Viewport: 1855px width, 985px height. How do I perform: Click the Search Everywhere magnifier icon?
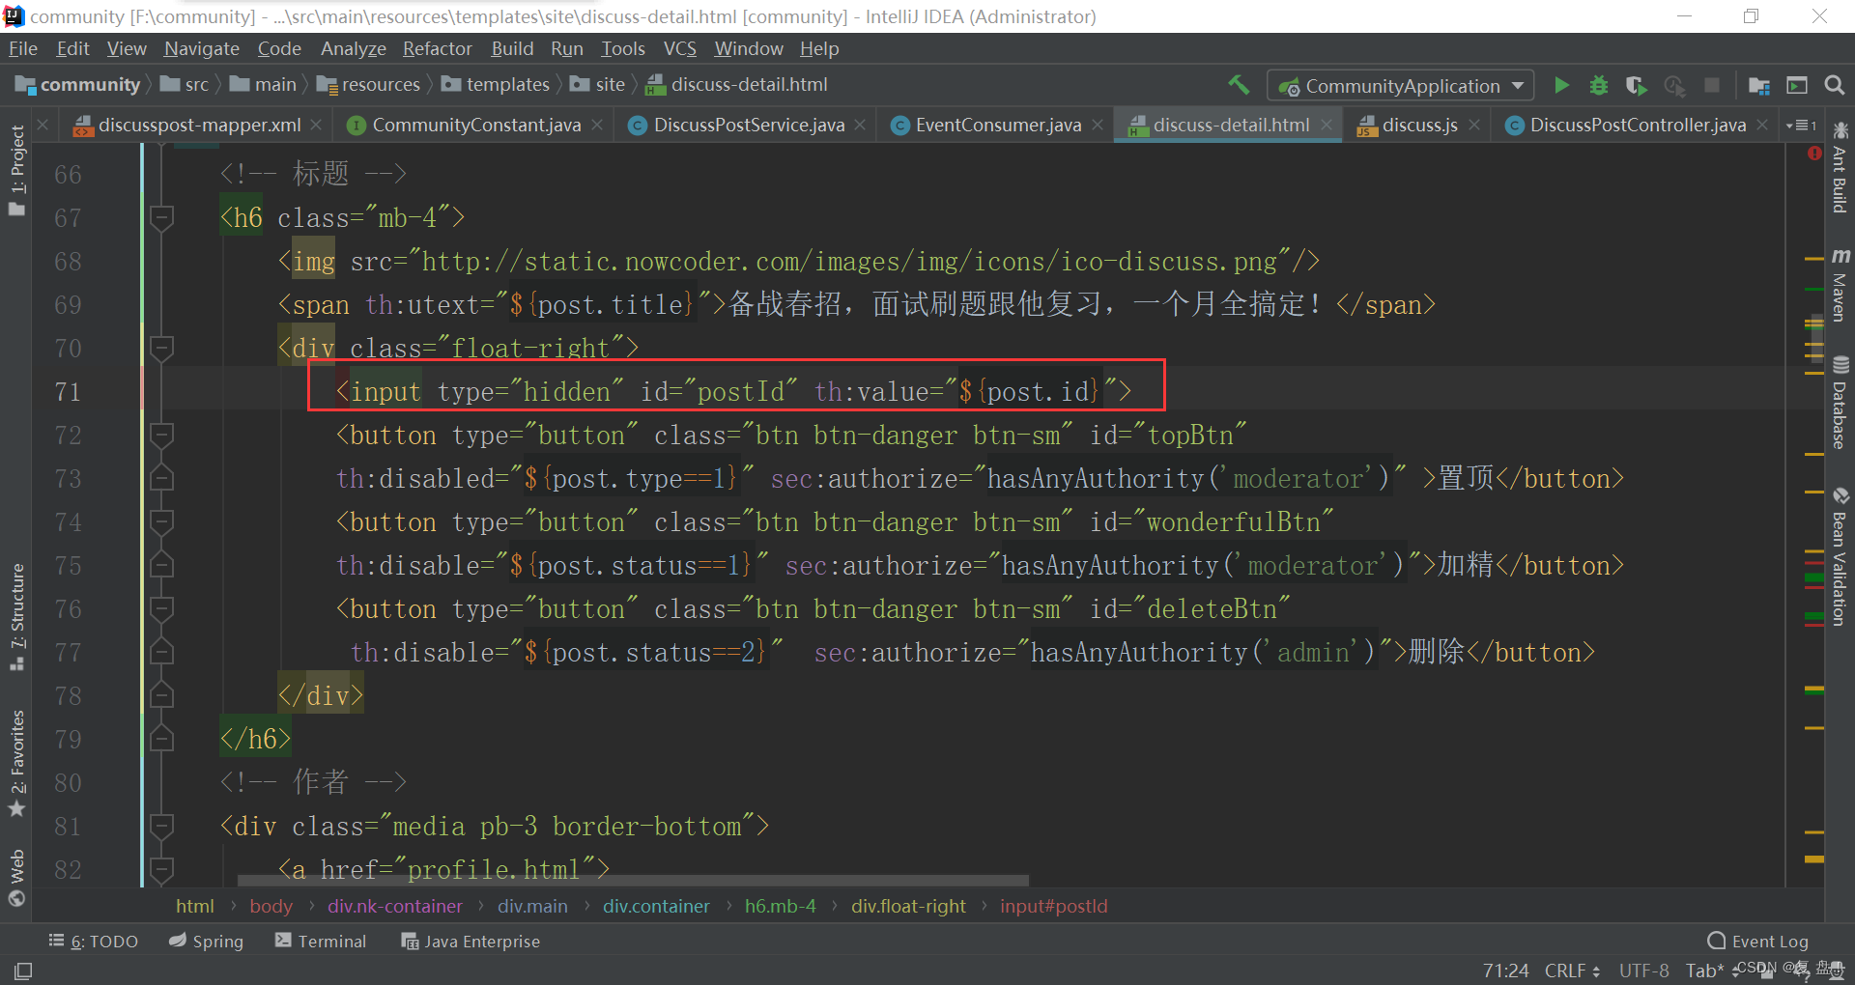point(1834,85)
